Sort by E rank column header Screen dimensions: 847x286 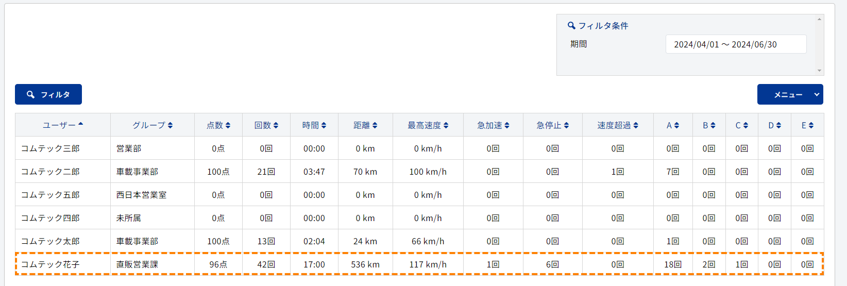click(807, 125)
